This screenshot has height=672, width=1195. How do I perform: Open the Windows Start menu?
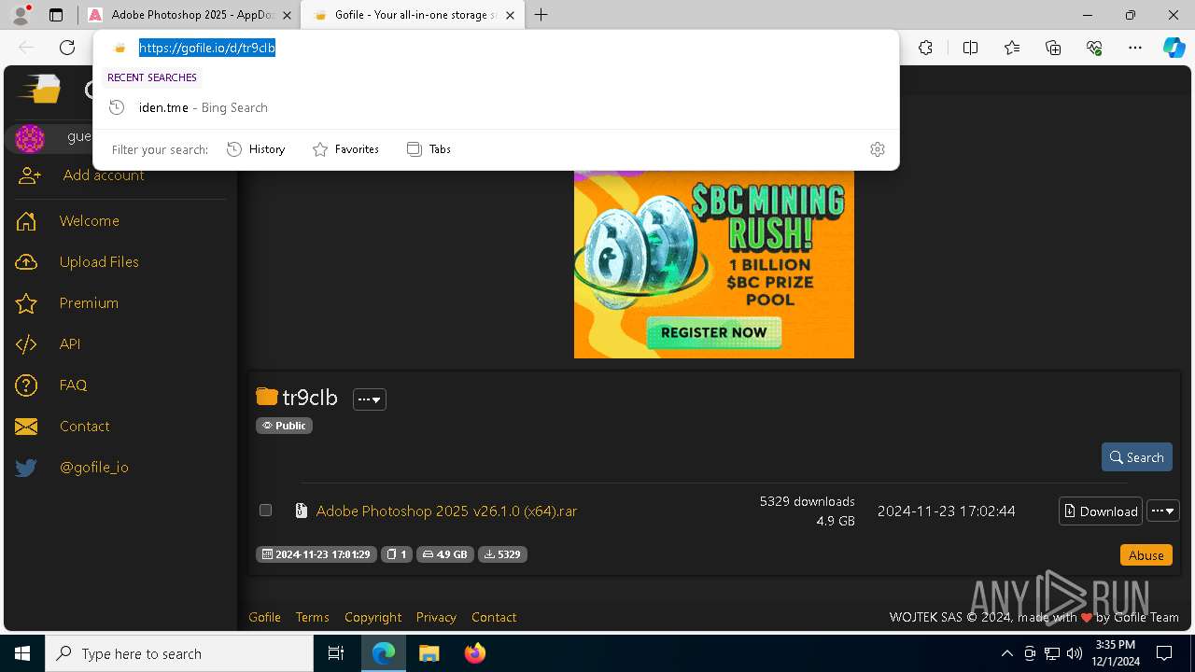click(22, 653)
